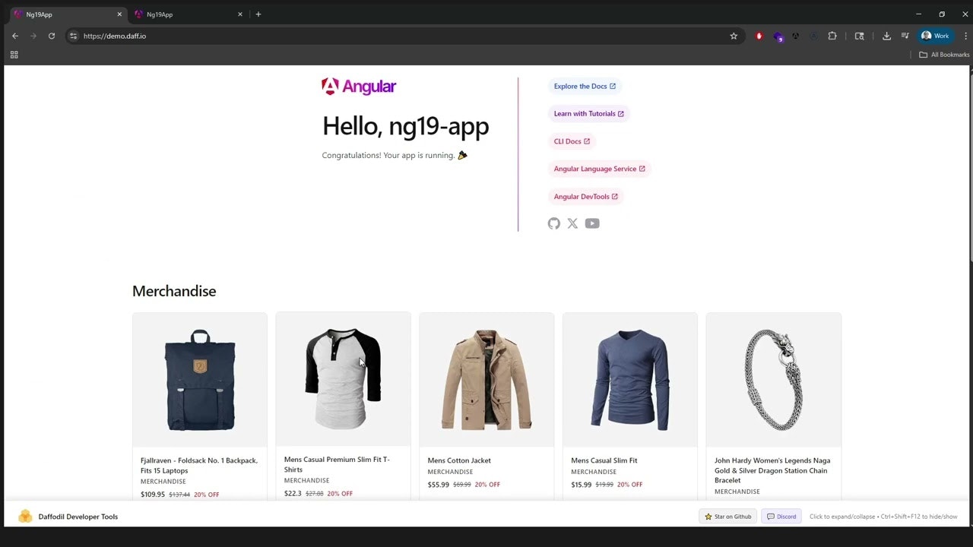Open the Fjallraven backpack product image
Screen dimensions: 973x547
[200, 380]
